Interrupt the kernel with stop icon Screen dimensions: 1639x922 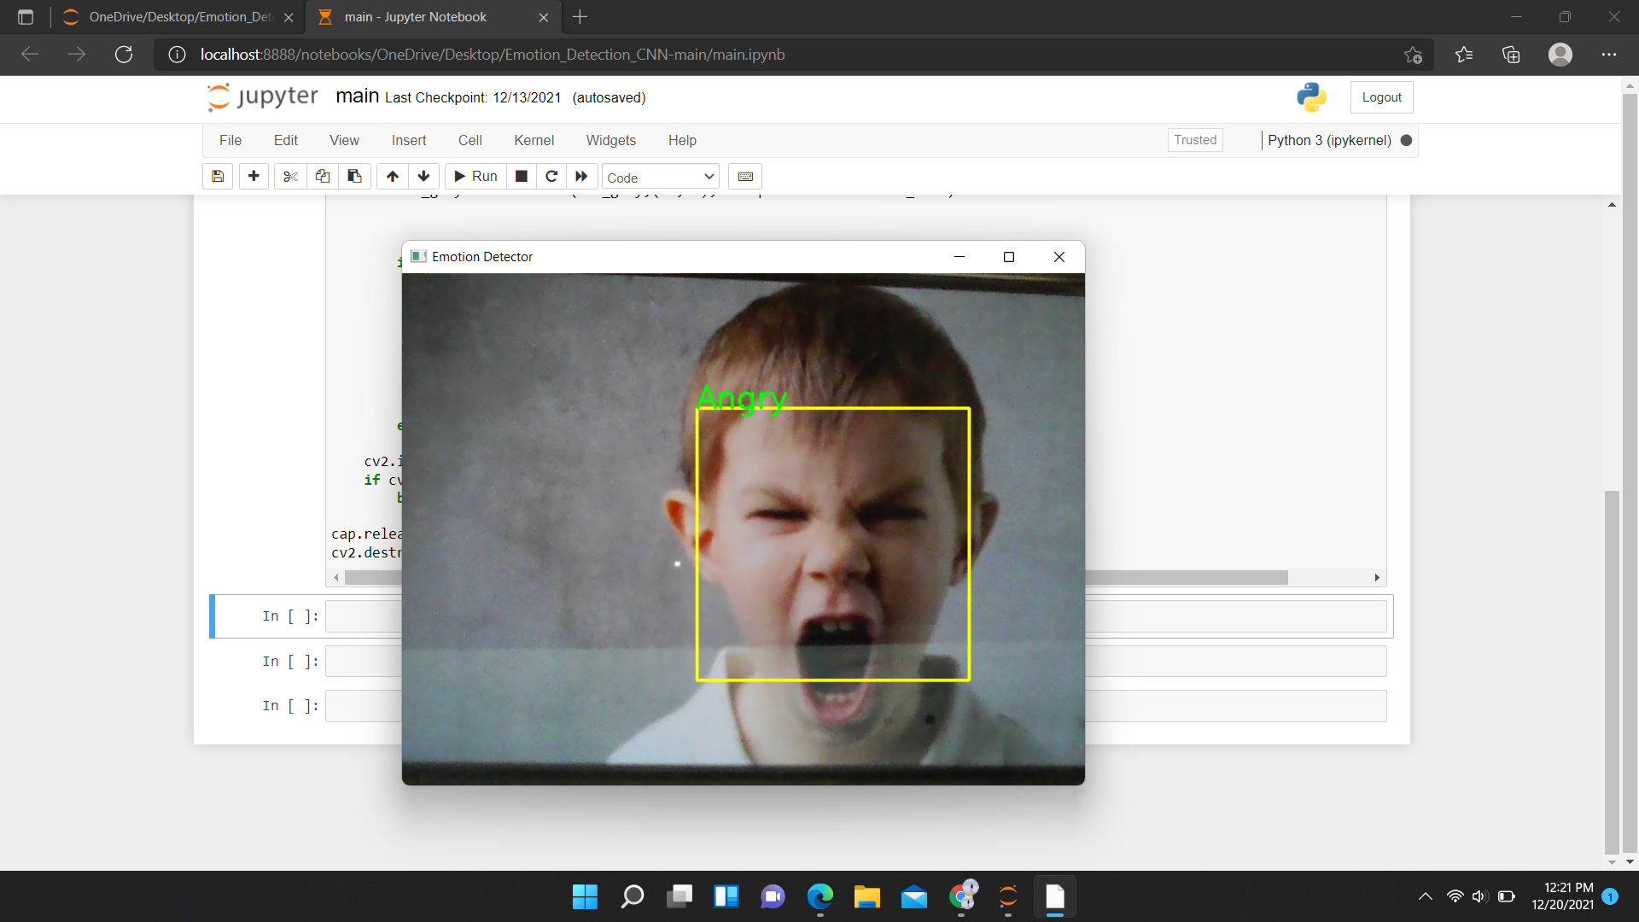pyautogui.click(x=521, y=176)
